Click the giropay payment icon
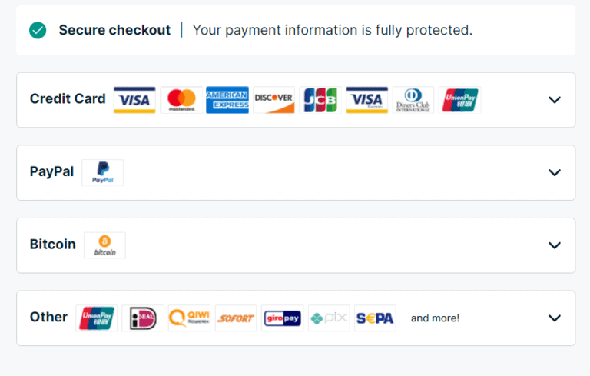The width and height of the screenshot is (590, 376). pos(282,318)
